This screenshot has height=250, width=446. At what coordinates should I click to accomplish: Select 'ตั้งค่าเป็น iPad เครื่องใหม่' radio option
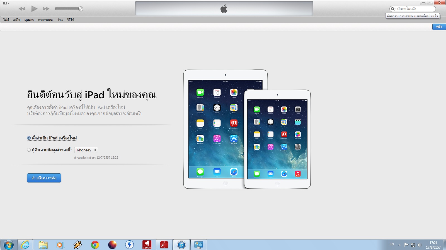[x=52, y=138]
